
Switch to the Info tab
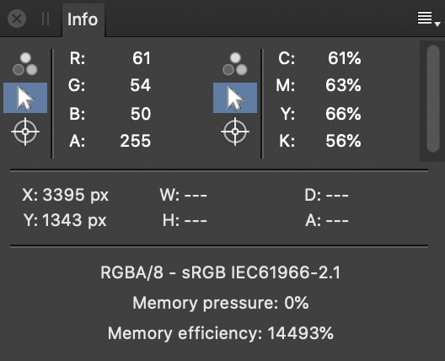click(x=83, y=19)
